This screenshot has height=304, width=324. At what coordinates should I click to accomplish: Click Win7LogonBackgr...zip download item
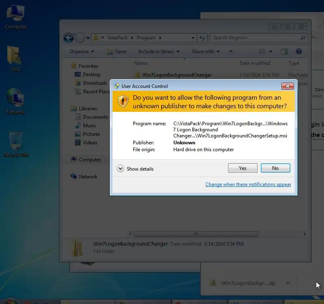tap(243, 283)
